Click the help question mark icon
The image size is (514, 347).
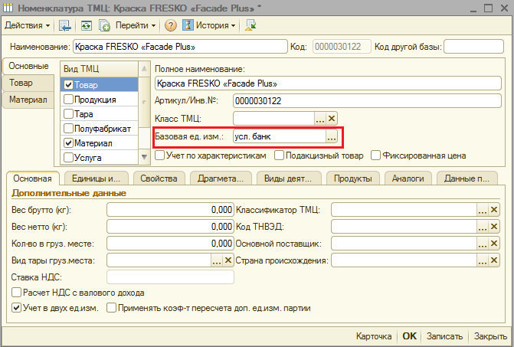click(171, 25)
